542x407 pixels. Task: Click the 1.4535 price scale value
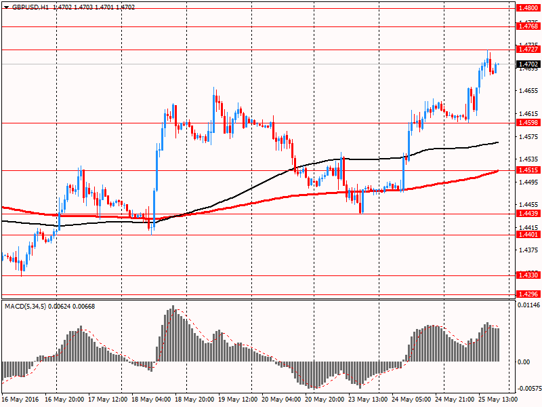point(528,159)
